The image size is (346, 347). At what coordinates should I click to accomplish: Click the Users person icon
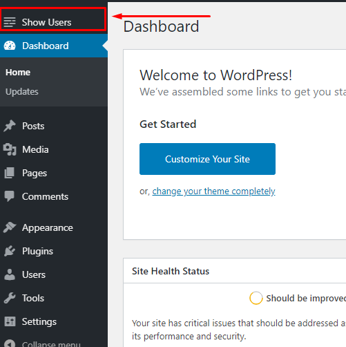(x=10, y=274)
